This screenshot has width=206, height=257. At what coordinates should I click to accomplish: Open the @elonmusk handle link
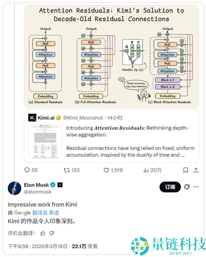(x=37, y=192)
